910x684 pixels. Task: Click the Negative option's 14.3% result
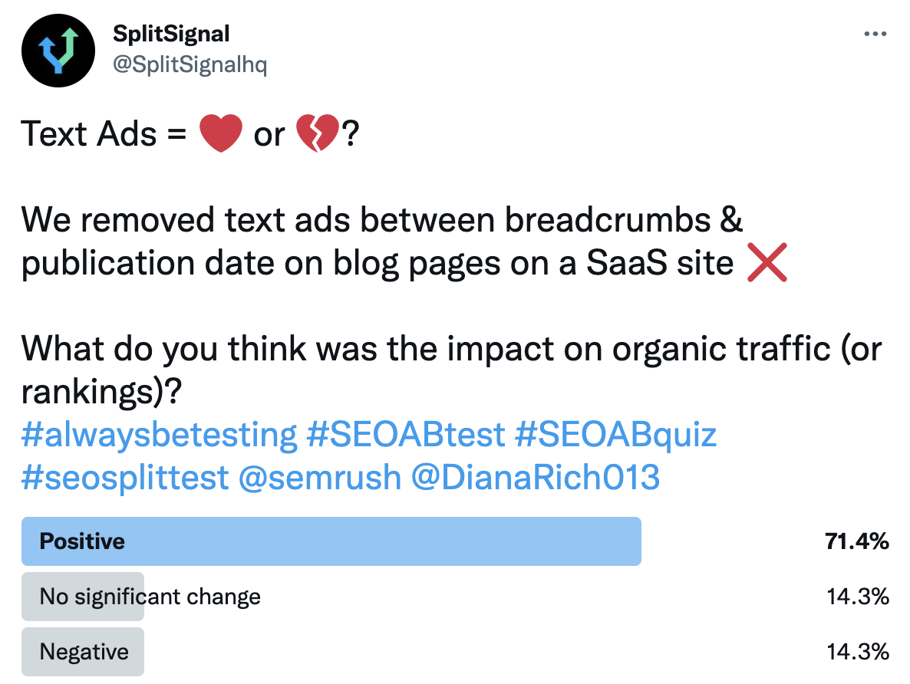coord(858,652)
